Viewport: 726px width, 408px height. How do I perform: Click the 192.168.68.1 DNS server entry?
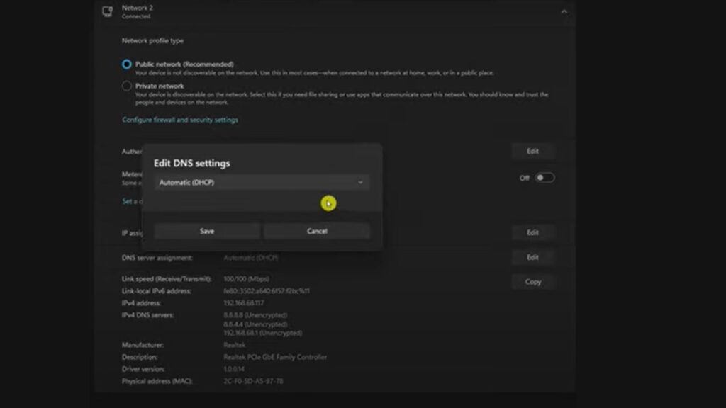click(262, 333)
